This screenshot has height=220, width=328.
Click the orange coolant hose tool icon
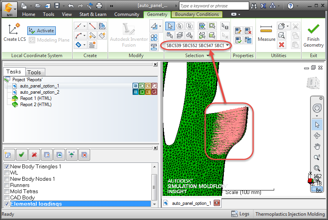pyautogui.click(x=92, y=35)
